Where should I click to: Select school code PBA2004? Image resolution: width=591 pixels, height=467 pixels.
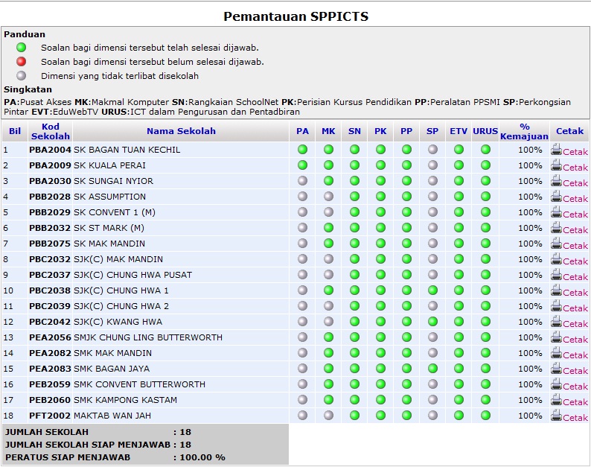point(50,150)
